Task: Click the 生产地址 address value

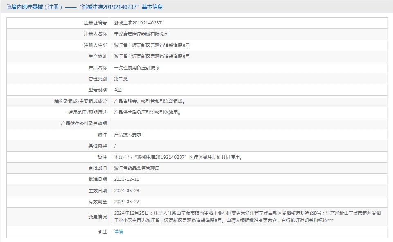Action: click(x=152, y=56)
